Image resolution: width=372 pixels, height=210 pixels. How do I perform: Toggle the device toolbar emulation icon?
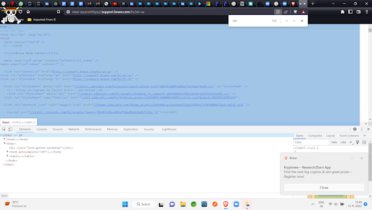[10, 129]
